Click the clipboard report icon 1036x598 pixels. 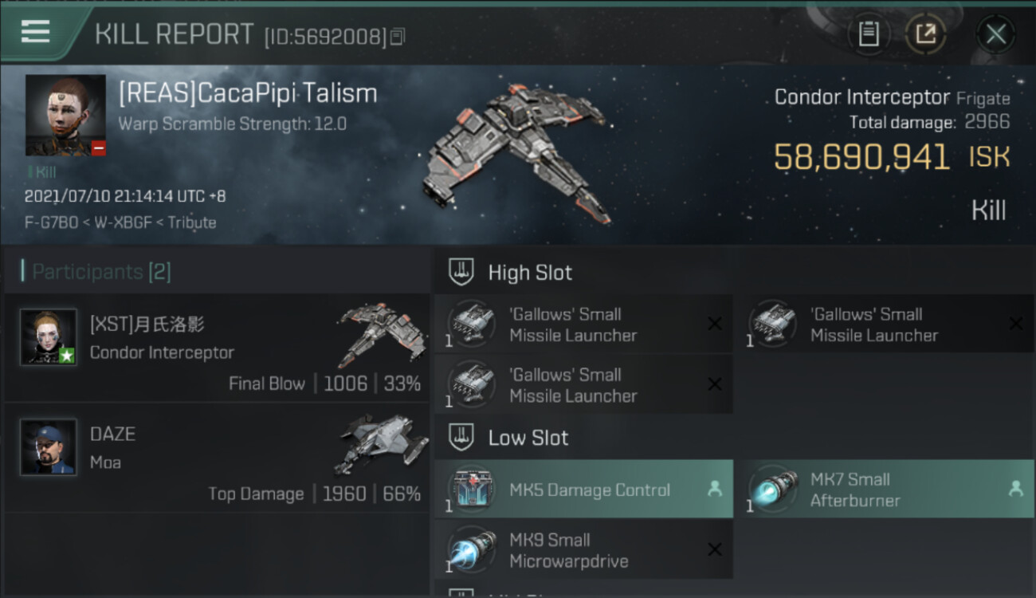[x=869, y=33]
